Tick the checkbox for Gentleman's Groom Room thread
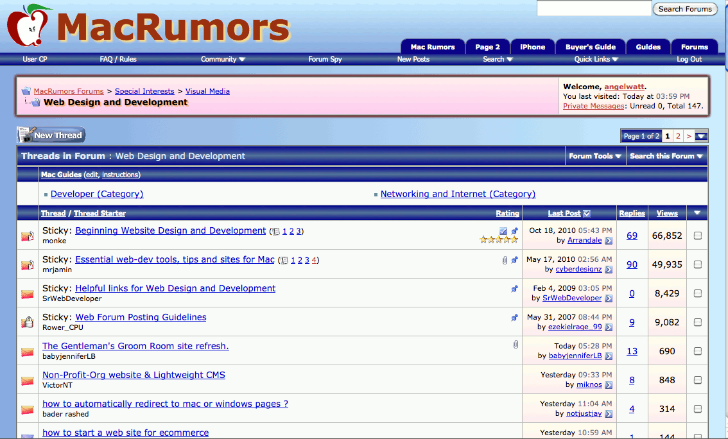 (x=697, y=351)
